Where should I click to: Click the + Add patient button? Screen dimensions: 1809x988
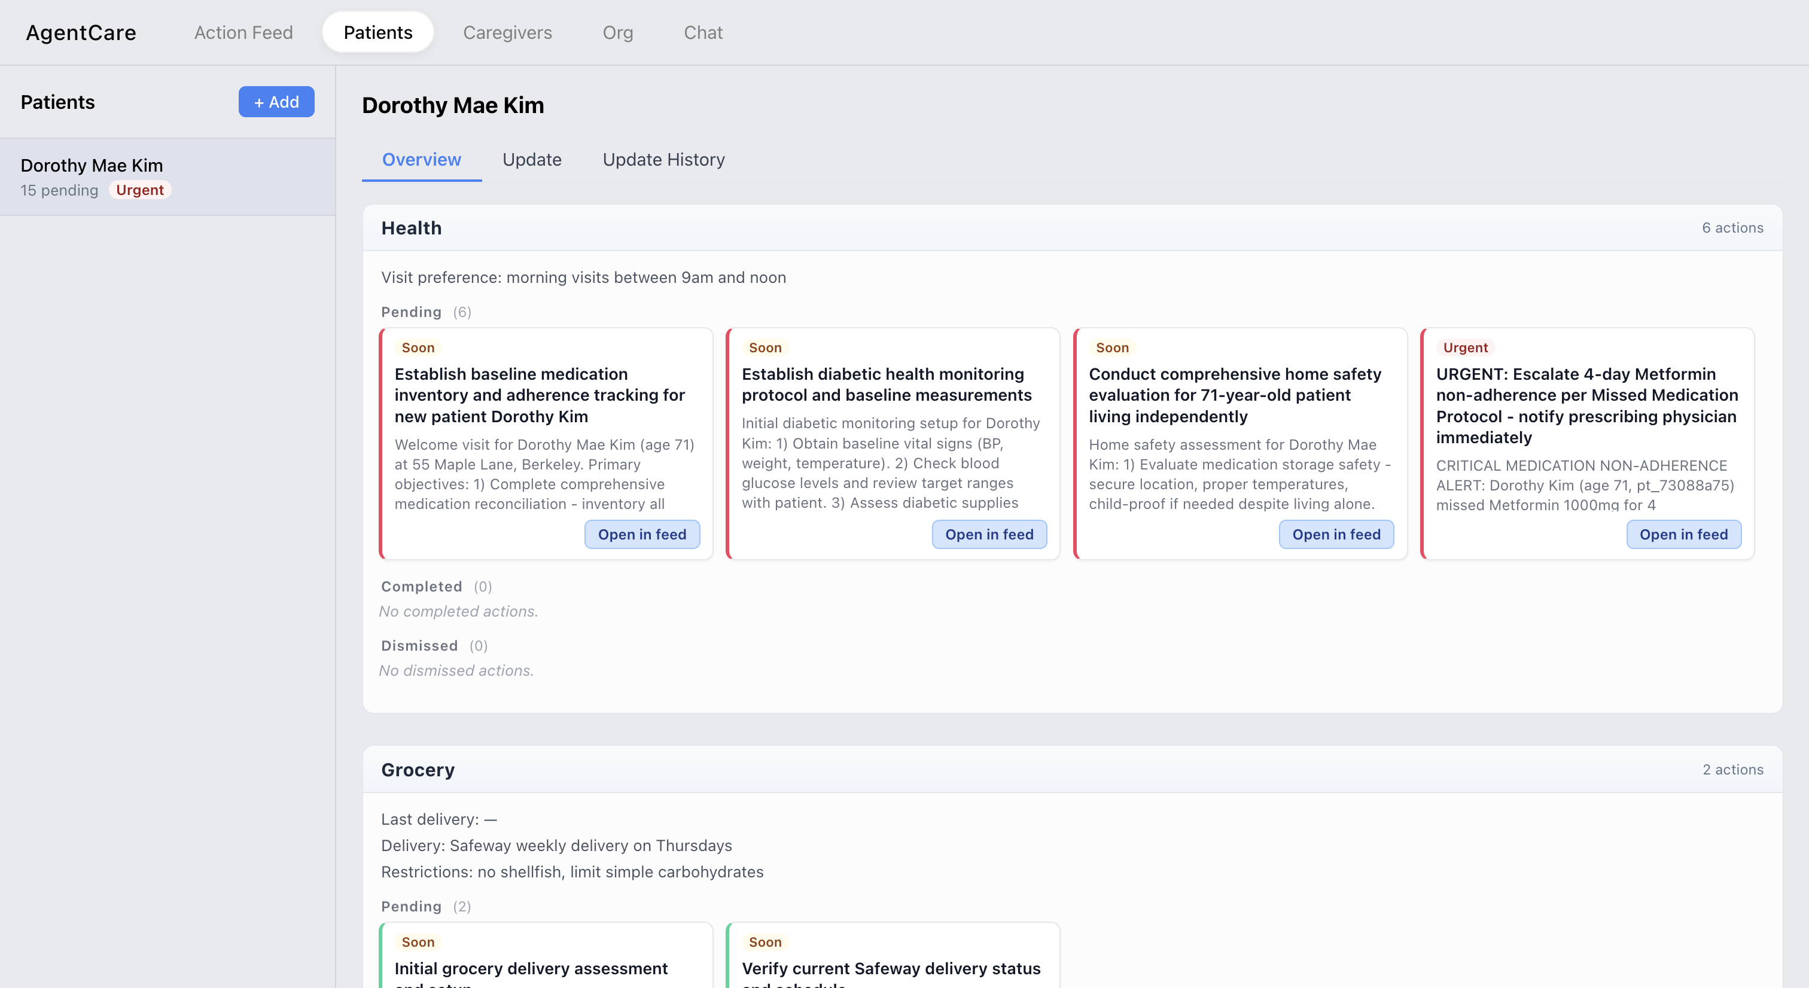276,102
